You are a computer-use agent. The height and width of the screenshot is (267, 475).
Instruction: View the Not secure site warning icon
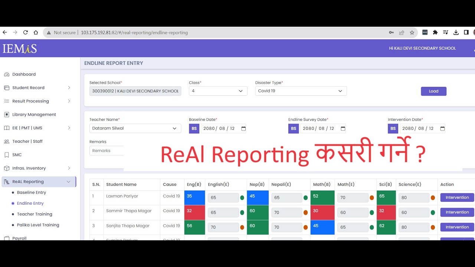[49, 33]
